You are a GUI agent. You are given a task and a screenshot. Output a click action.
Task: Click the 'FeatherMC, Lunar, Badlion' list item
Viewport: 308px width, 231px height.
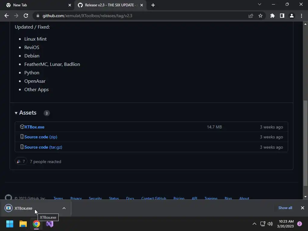[x=52, y=64]
